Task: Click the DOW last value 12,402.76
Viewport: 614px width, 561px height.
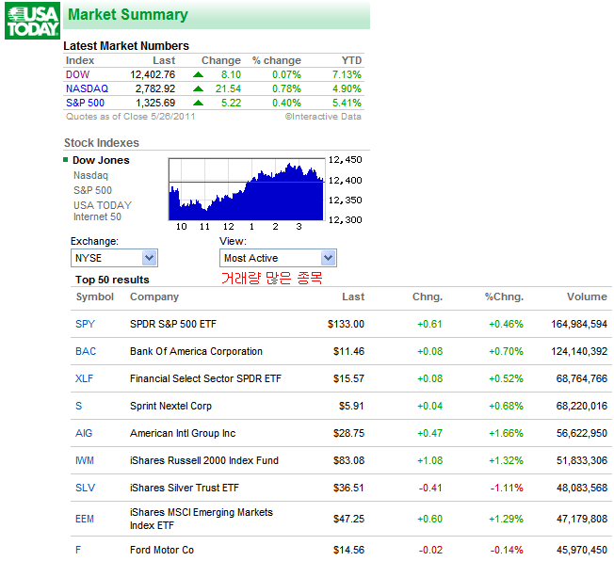Action: tap(153, 74)
